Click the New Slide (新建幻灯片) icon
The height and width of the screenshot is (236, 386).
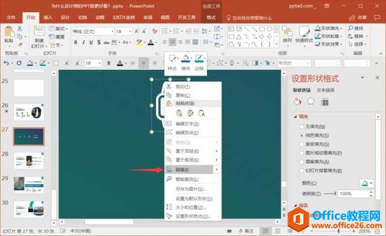pos(39,31)
